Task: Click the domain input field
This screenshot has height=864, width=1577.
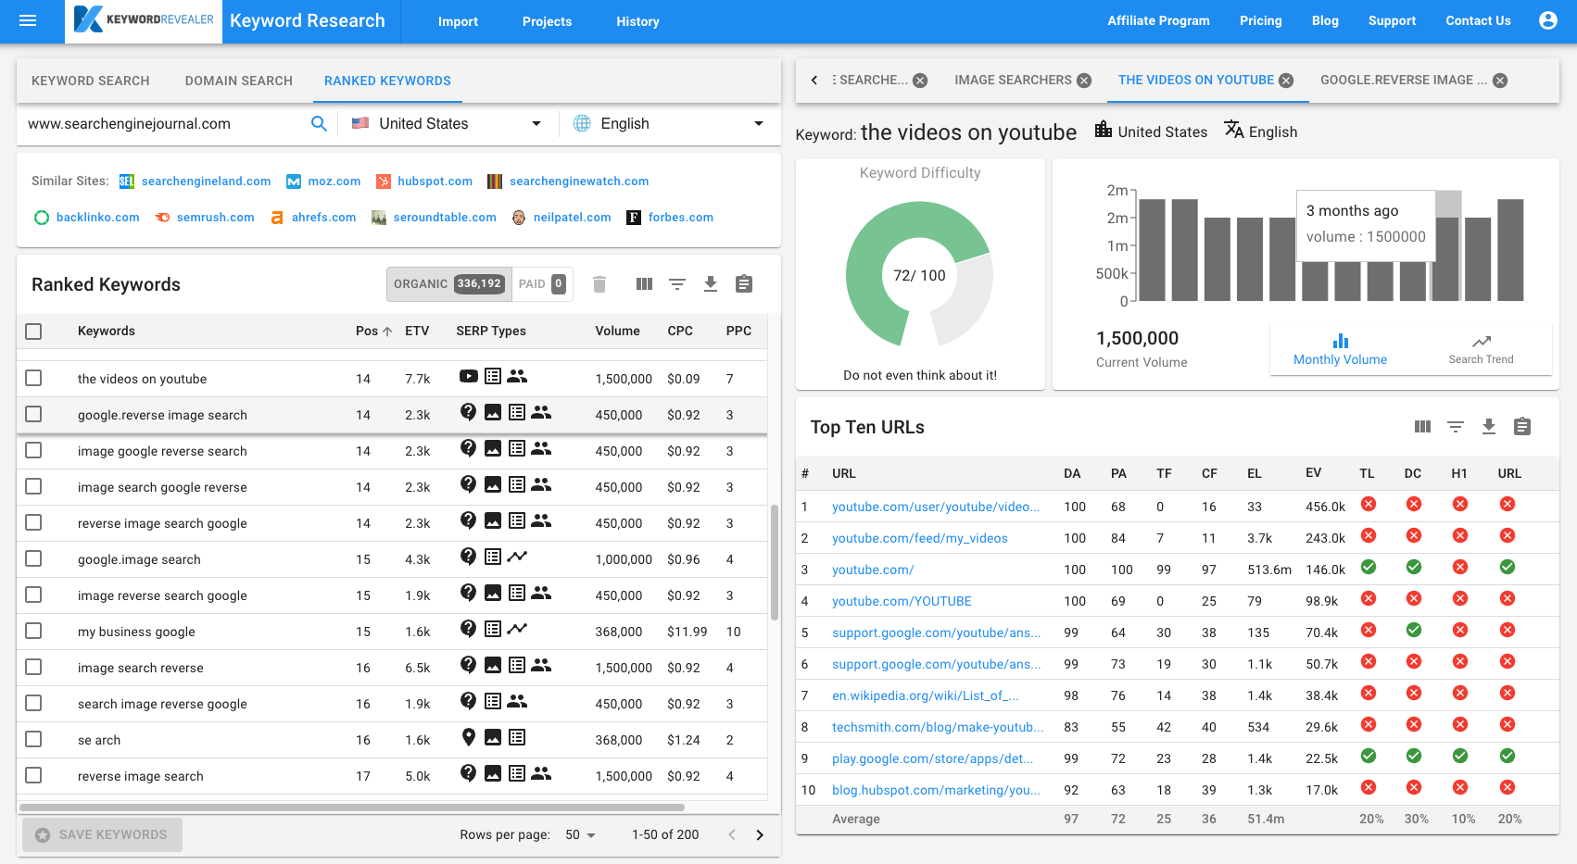Action: click(x=165, y=123)
